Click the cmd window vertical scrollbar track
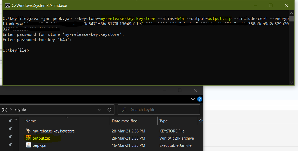The width and height of the screenshot is (298, 151). 292,47
